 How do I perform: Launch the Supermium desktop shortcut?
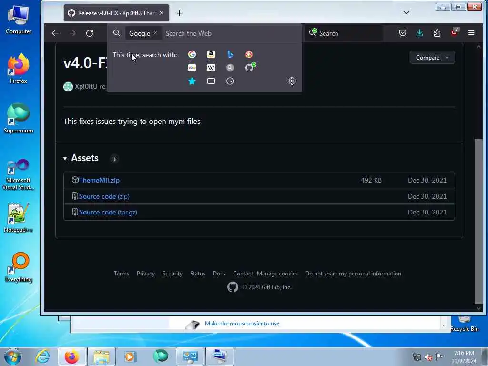click(19, 118)
